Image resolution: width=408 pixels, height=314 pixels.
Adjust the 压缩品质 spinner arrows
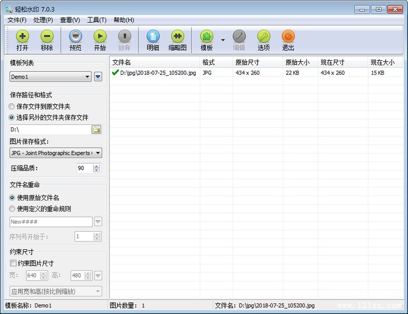pos(96,168)
